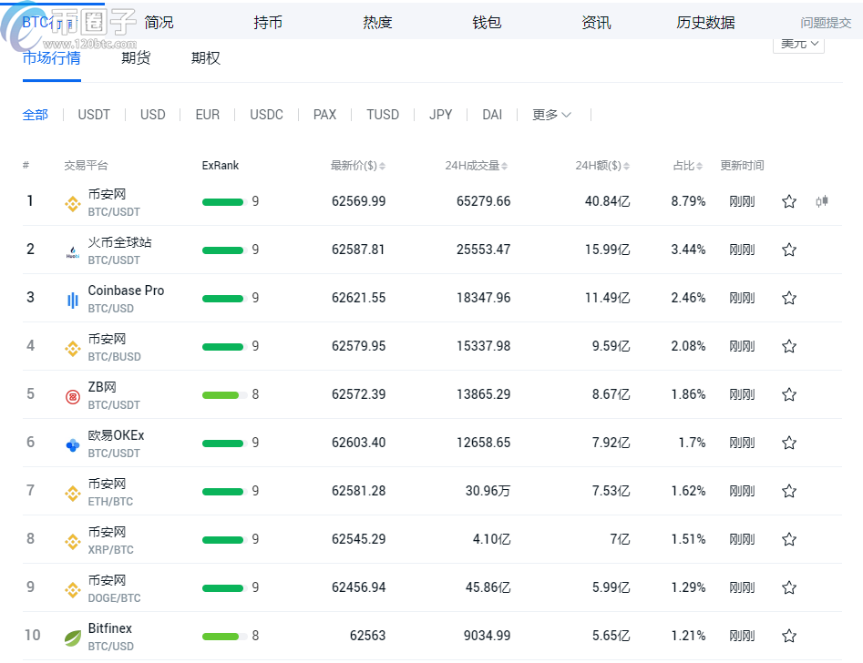Click the Huobi Global exchange logo
The image size is (863, 663).
[x=73, y=252]
